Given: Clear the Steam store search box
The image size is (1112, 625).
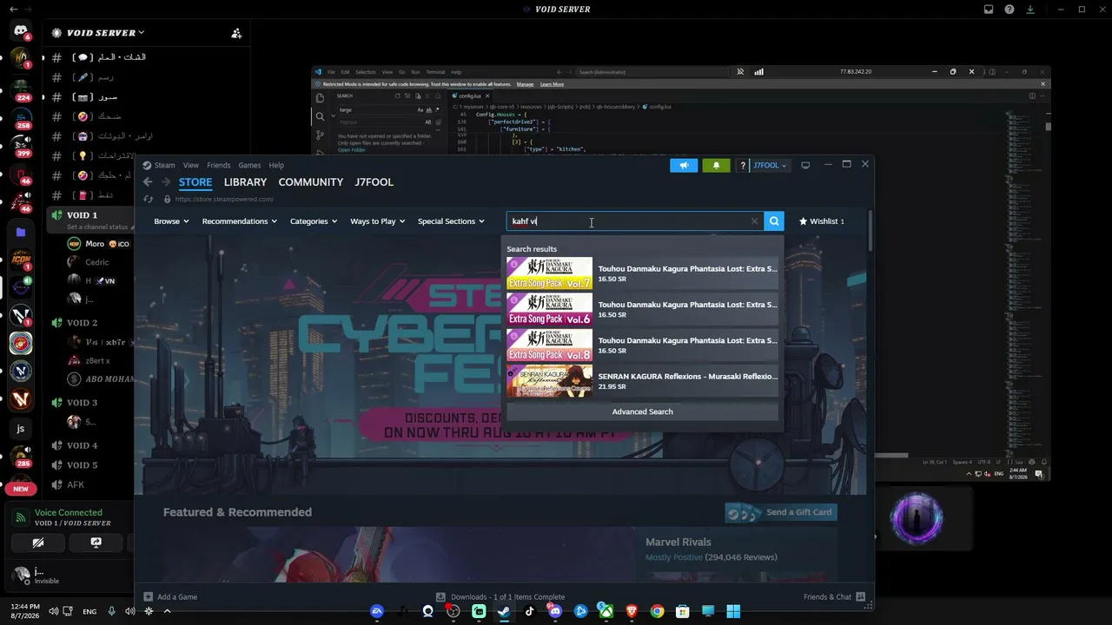Looking at the screenshot, I should tap(754, 221).
